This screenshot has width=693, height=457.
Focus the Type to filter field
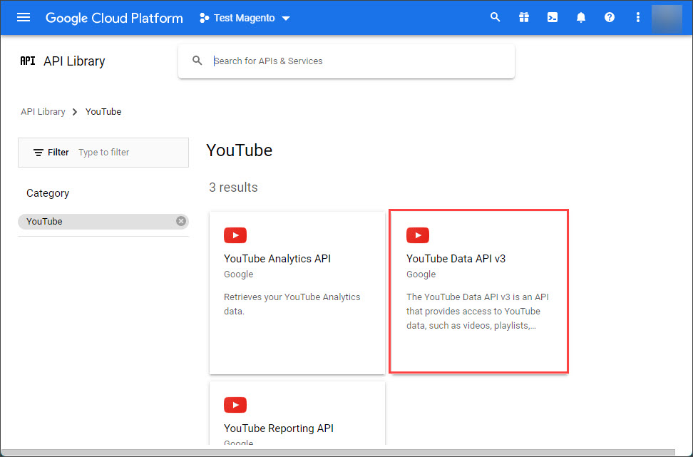pos(103,153)
